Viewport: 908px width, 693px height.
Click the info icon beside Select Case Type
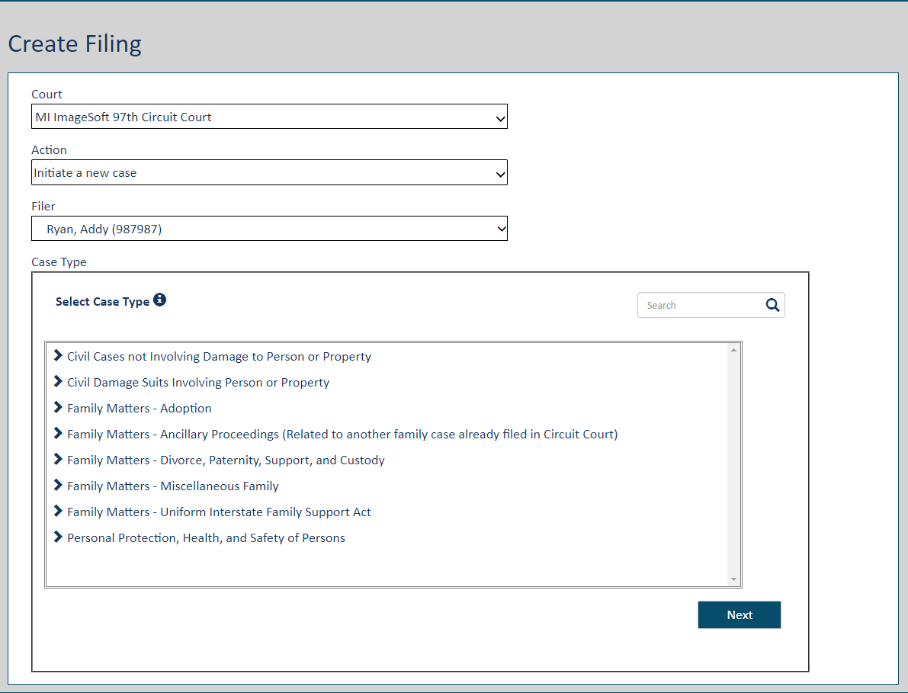[x=160, y=300]
